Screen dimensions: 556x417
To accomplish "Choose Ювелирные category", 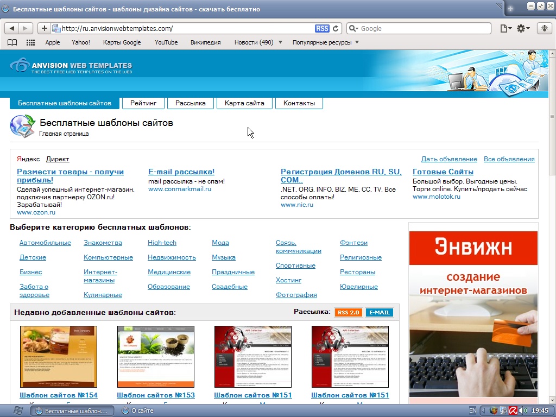I will (359, 287).
